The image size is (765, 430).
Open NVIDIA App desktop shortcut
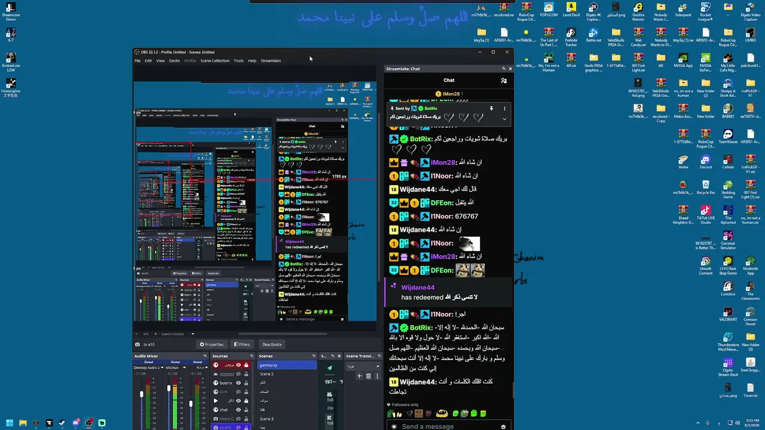point(683,61)
